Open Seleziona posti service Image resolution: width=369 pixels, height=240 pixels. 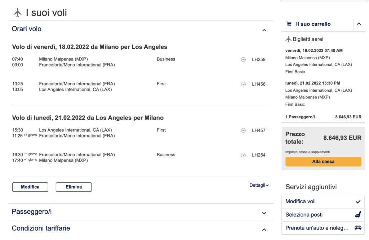(323, 214)
